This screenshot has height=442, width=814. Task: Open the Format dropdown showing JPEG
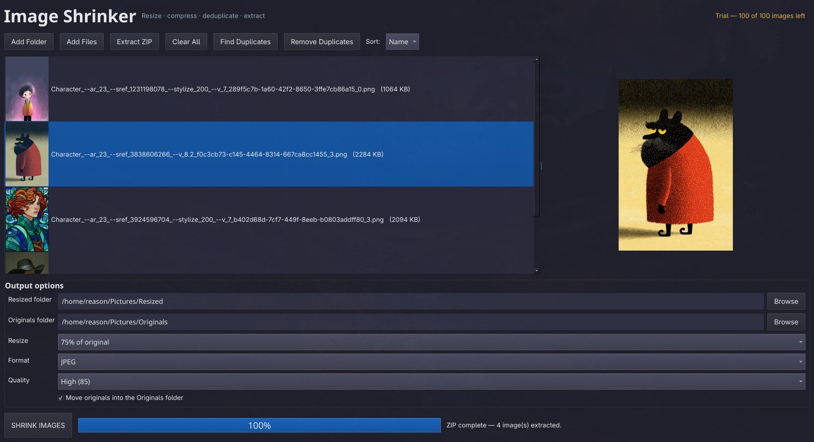[x=431, y=362]
